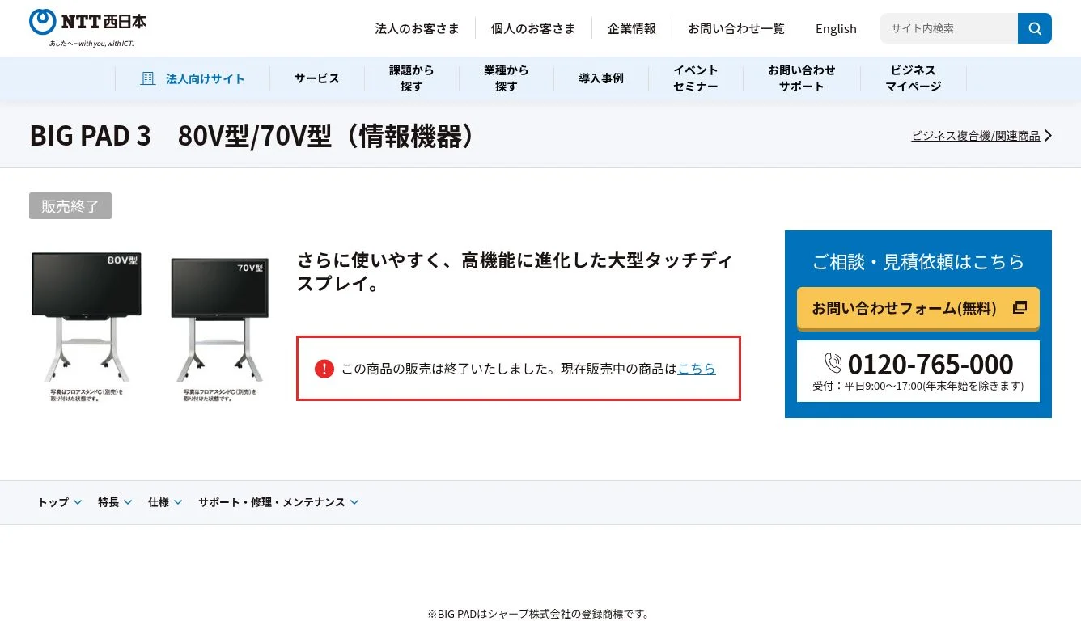
Task: Click the 0120-765-000 phone number
Action: click(x=931, y=364)
